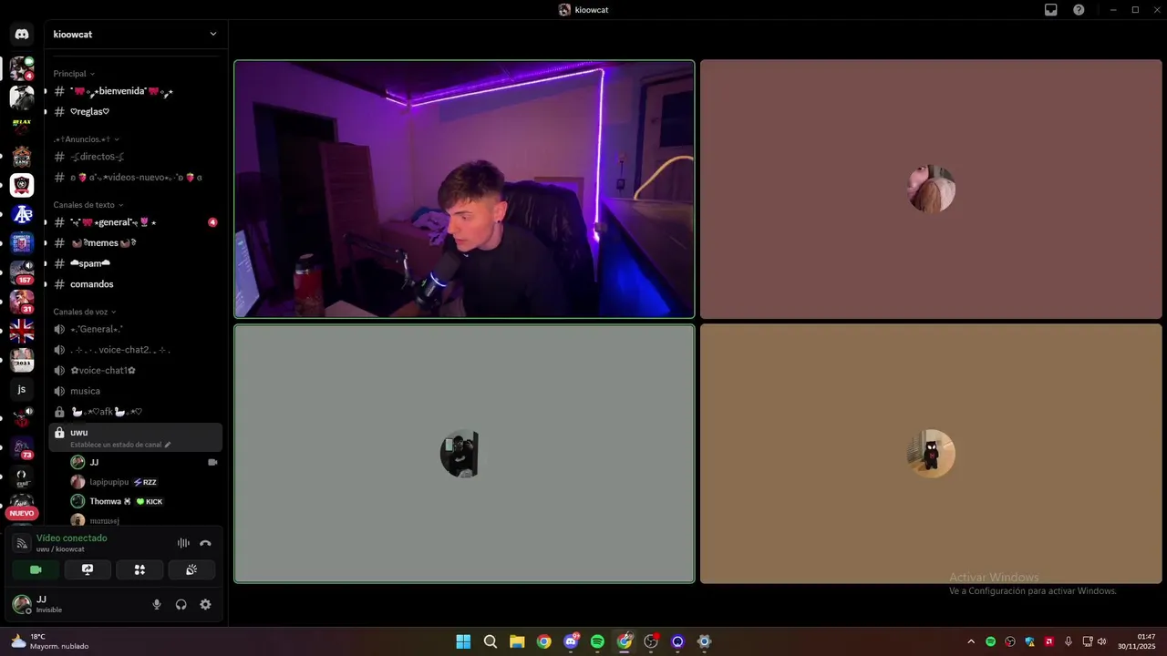
Task: Open the js server in sidebar
Action: coord(22,389)
